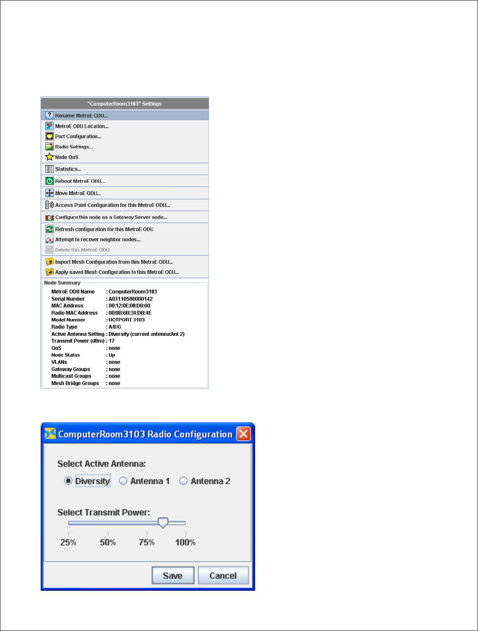Click the Node Status value Up
This screenshot has width=478, height=631.
(x=112, y=355)
